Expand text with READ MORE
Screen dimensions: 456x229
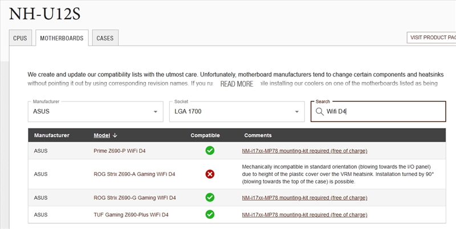[x=237, y=84]
